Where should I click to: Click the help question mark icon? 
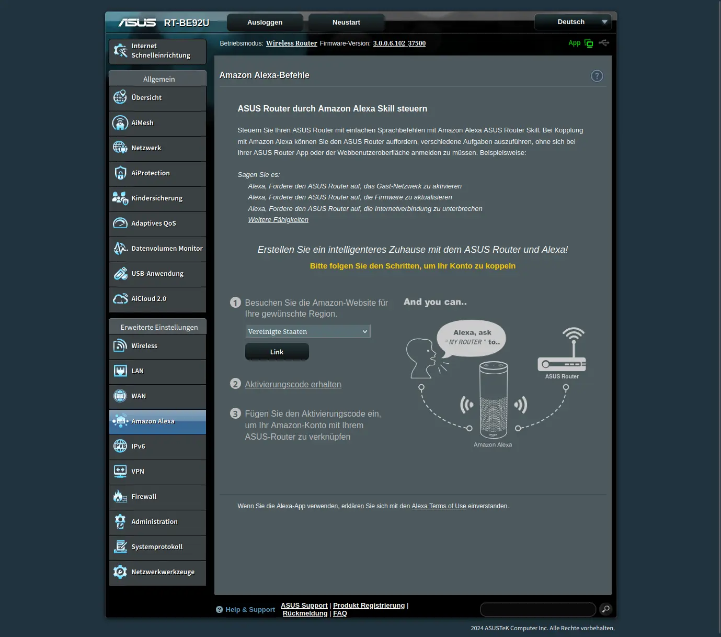coord(597,76)
